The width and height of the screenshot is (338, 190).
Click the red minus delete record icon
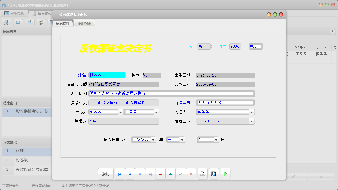coord(160,174)
